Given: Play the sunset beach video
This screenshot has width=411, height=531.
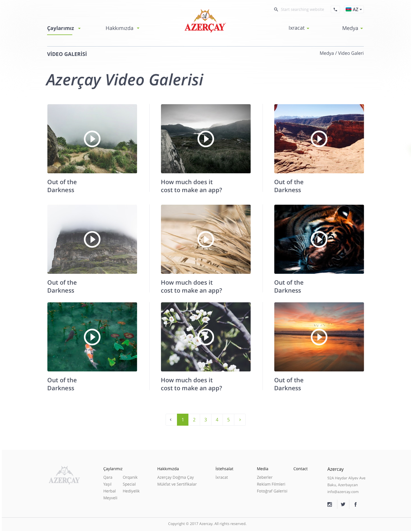Looking at the screenshot, I should (319, 337).
